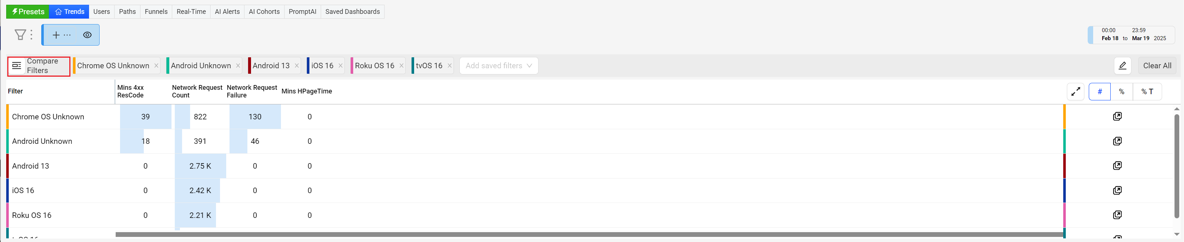The width and height of the screenshot is (1184, 242).
Task: Remove the Android Unknown filter chip
Action: pos(238,66)
